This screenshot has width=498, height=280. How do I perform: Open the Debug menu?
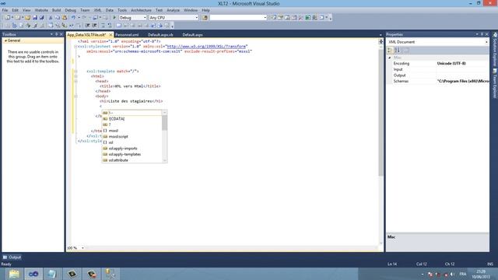(x=70, y=10)
